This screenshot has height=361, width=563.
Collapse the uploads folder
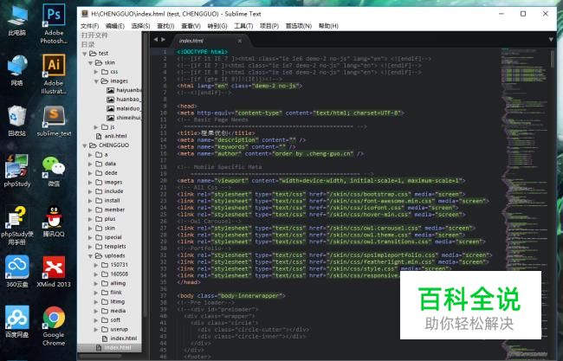pos(90,256)
